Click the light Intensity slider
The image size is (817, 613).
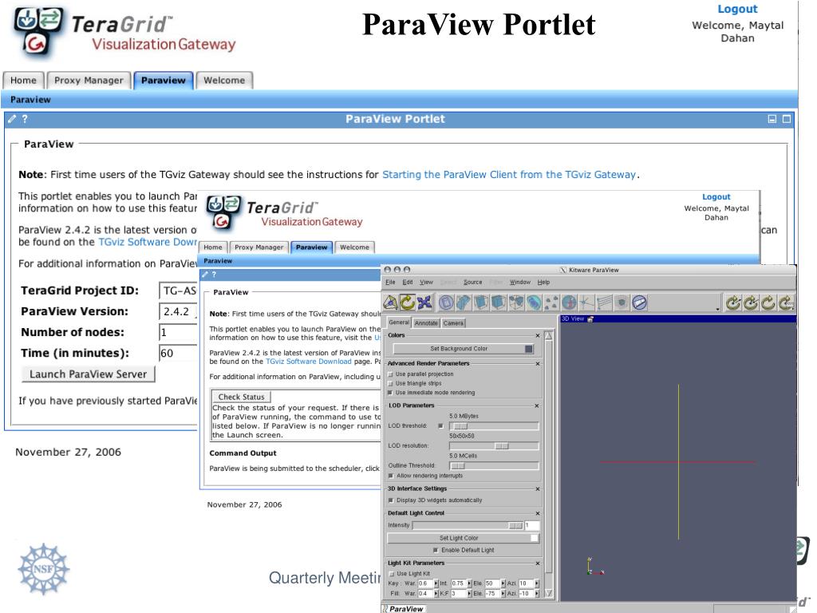(468, 525)
